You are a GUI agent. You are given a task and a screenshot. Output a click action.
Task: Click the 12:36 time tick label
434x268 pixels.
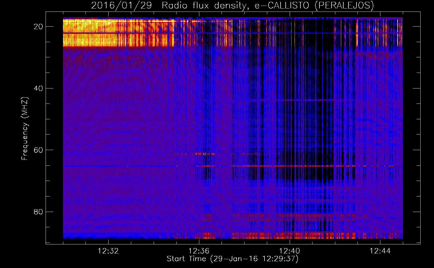(x=199, y=251)
